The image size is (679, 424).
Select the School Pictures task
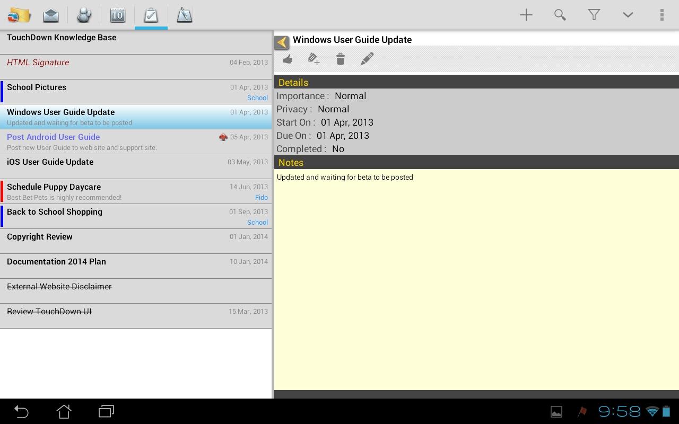click(x=136, y=92)
